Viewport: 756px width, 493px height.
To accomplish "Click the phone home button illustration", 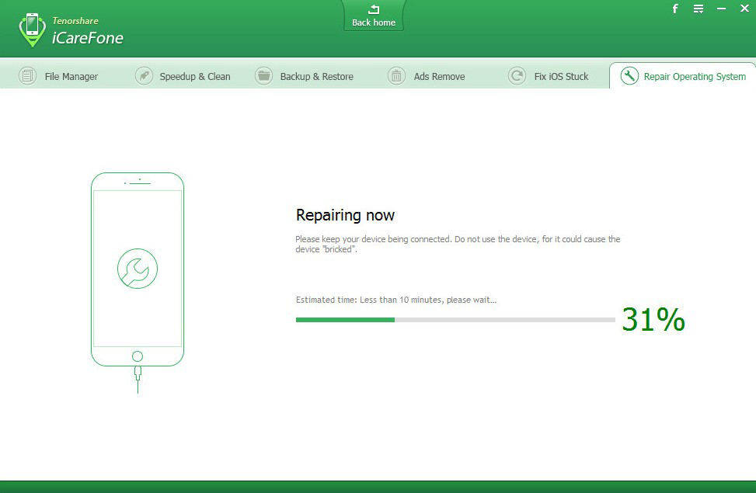I will click(138, 356).
